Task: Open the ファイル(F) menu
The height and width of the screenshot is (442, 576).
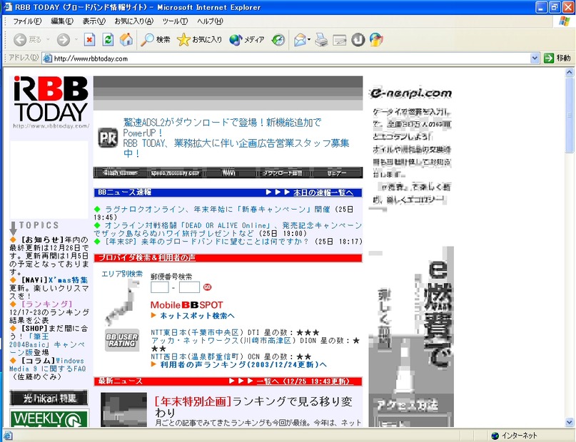Action: [27, 21]
